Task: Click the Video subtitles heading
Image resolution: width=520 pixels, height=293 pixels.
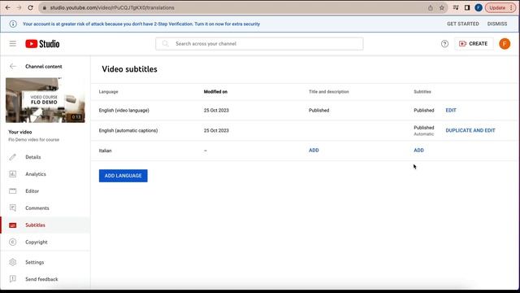Action: tap(129, 69)
